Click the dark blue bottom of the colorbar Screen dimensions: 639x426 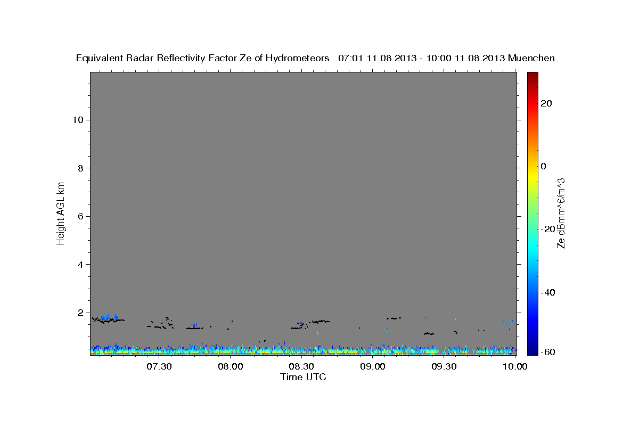click(x=532, y=351)
